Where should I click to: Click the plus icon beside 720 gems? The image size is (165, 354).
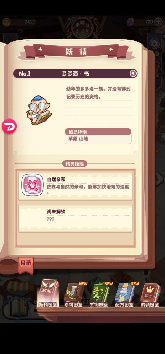158,22
